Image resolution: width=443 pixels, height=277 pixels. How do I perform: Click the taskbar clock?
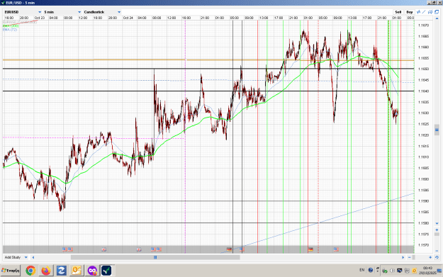coord(427,271)
